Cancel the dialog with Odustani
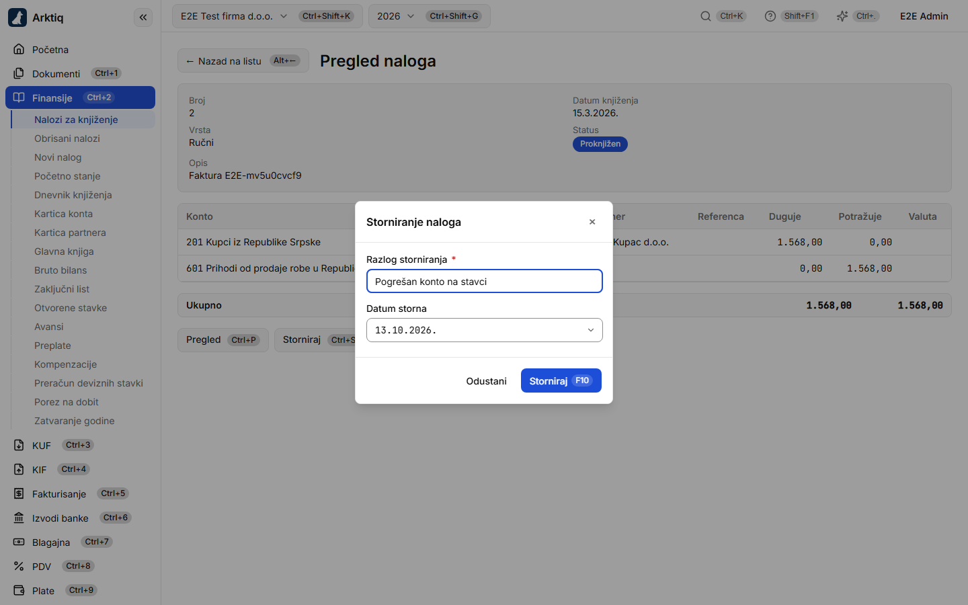Viewport: 968px width, 605px height. tap(486, 381)
